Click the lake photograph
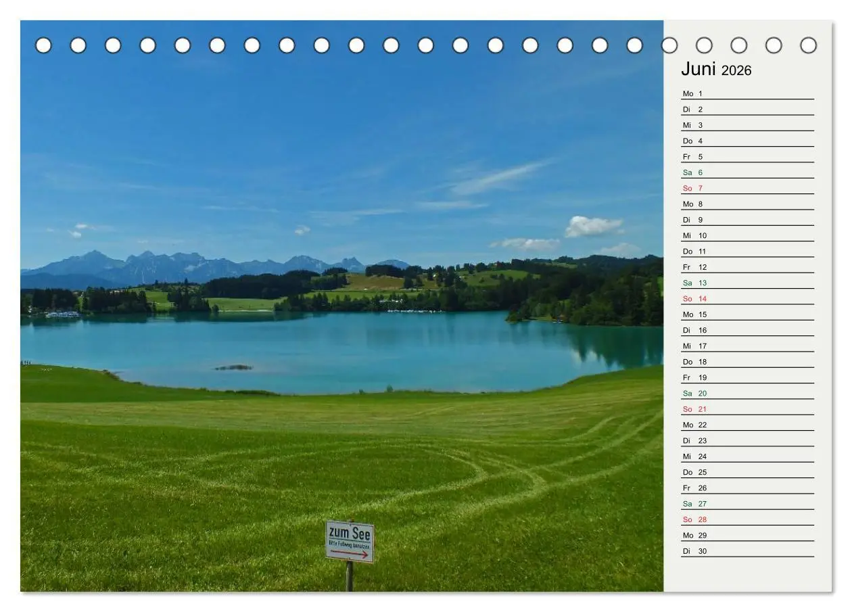This screenshot has width=852, height=612. (341, 306)
